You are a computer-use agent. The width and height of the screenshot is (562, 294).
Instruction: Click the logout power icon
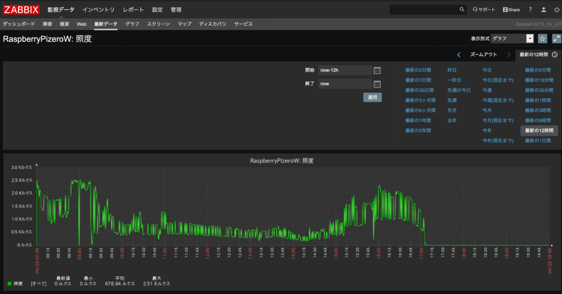556,9
